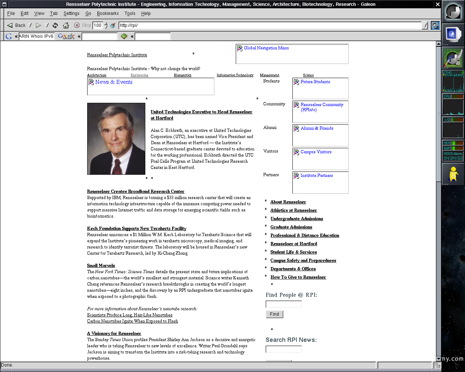Click the Google Groups logo icon
This screenshot has height=372, width=465.
(x=66, y=36)
